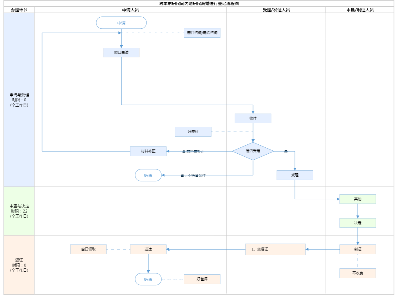Select the 窗口领取 box

(x=88, y=249)
